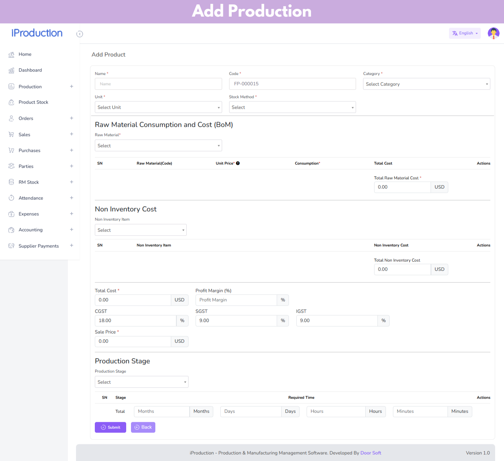Click the Dashboard chart icon
The image size is (504, 461).
(x=11, y=70)
